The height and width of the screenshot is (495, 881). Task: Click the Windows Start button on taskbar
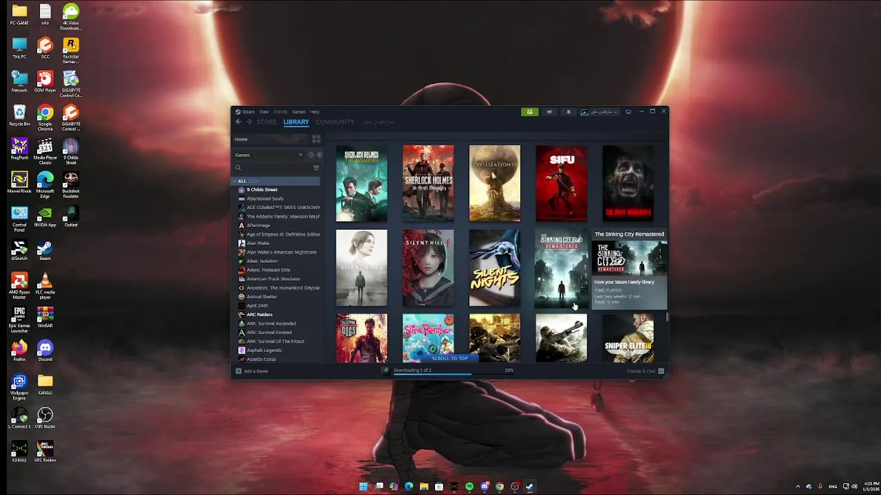pyautogui.click(x=363, y=486)
